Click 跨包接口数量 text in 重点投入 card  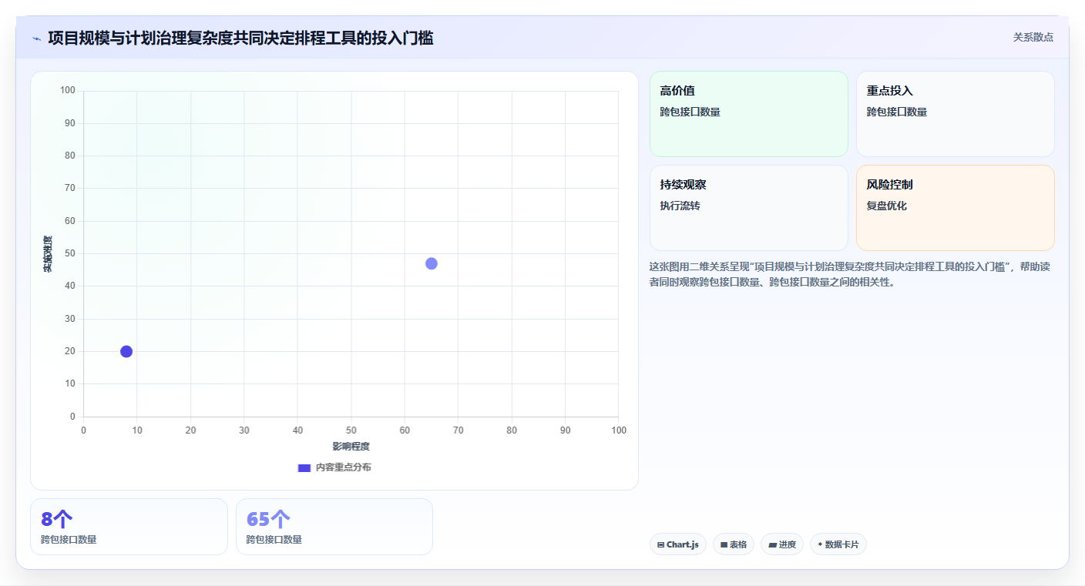tap(896, 112)
